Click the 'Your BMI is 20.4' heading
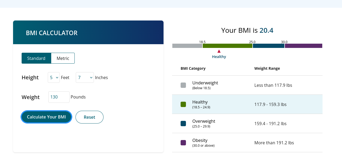This screenshot has height=160, width=342. tap(247, 30)
